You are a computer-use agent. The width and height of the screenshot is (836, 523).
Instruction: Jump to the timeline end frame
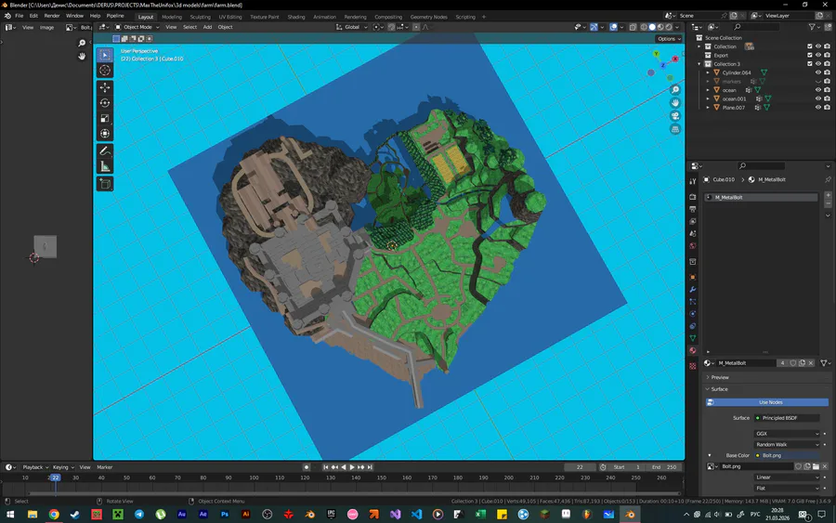point(370,467)
